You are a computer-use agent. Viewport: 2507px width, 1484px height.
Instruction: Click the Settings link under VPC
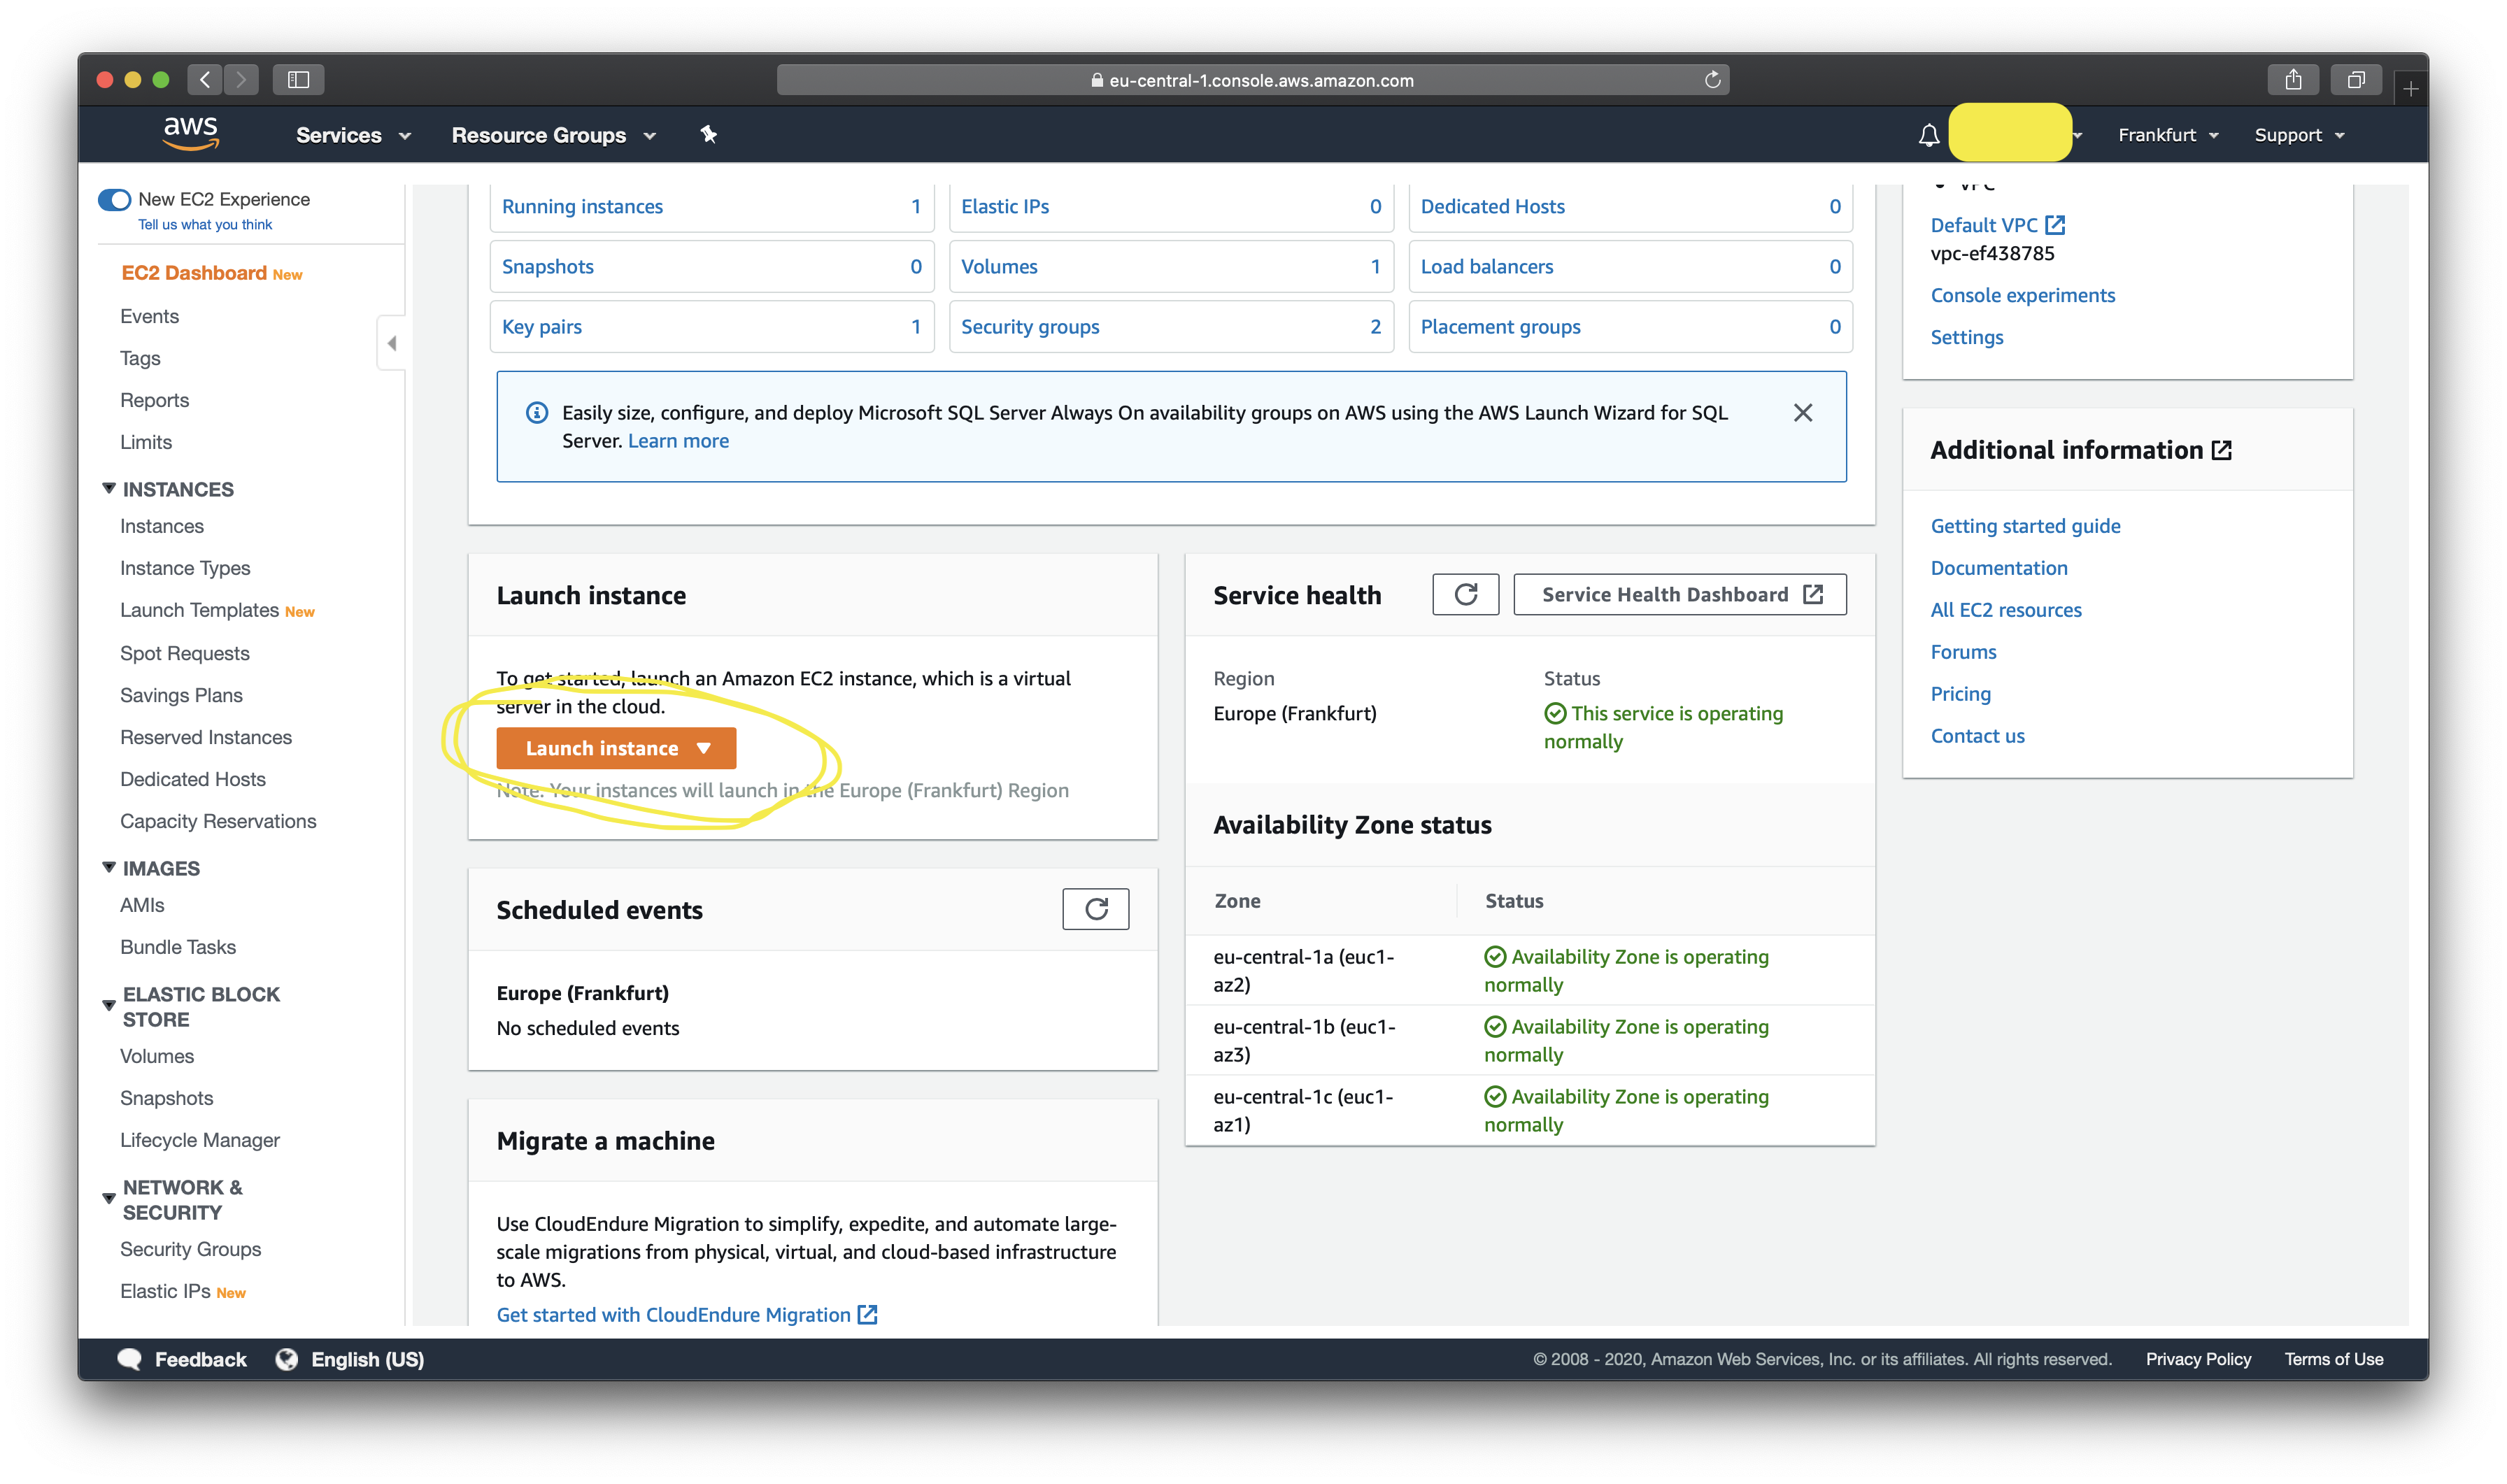click(x=1966, y=337)
